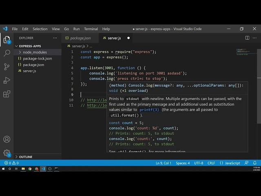Image resolution: width=261 pixels, height=196 pixels.
Task: Open the File menu
Action: pos(15,29)
